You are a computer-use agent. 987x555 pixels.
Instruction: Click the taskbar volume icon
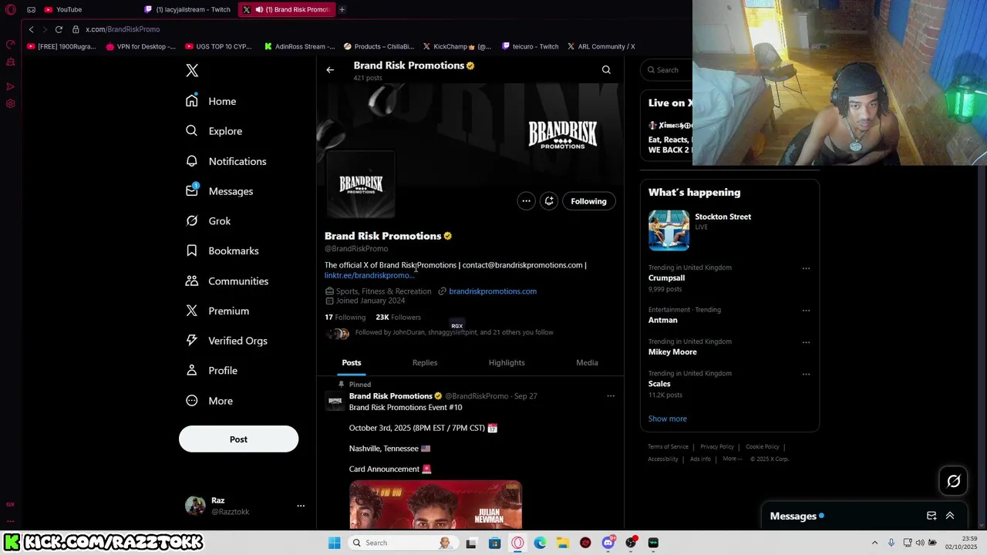[x=920, y=543]
